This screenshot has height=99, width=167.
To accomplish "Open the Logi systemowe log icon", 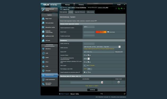I will tap(43, 79).
